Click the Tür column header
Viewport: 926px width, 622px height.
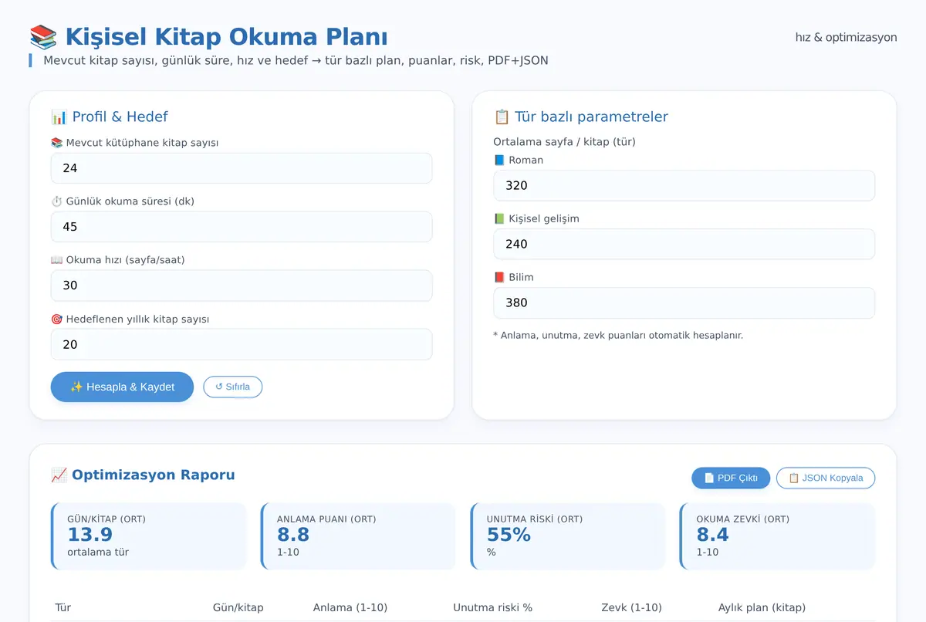coord(63,607)
